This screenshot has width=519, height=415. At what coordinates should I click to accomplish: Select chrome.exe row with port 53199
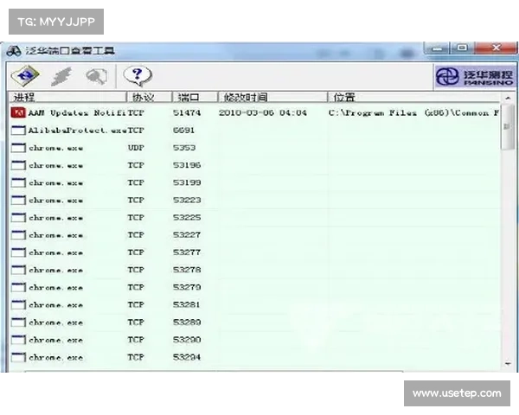pyautogui.click(x=255, y=182)
